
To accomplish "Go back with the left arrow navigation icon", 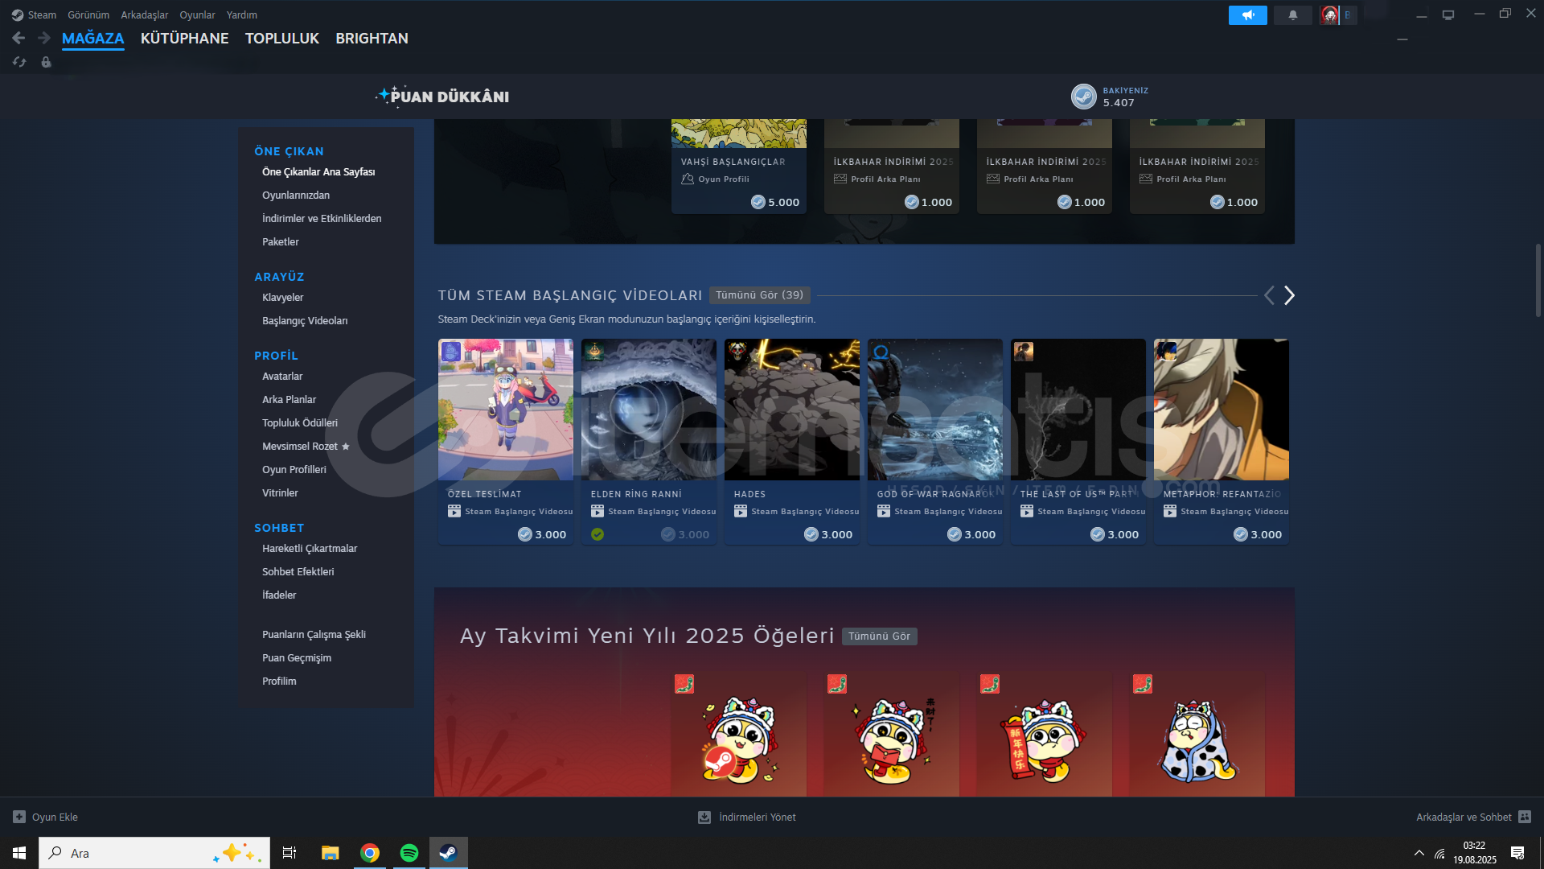I will [x=18, y=38].
